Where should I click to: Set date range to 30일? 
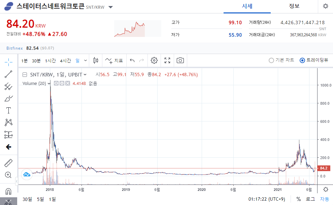click(27, 199)
